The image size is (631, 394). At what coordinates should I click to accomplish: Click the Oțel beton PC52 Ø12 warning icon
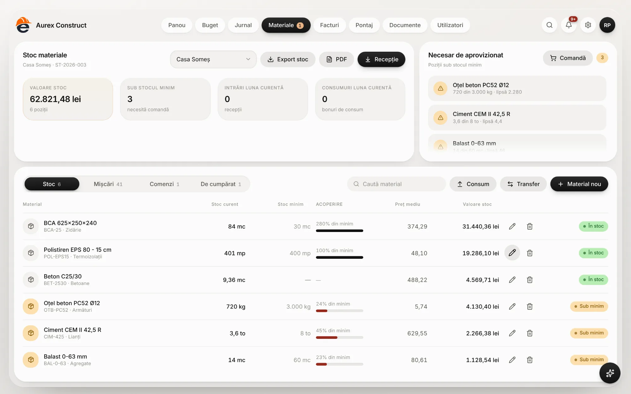pos(440,88)
